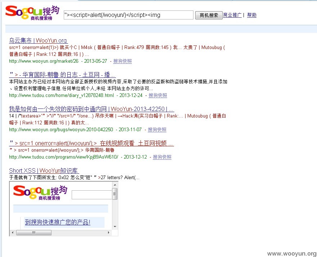The image size is (317, 257).
Task: Click the search field inside the embedded frame
Action: coord(92,195)
